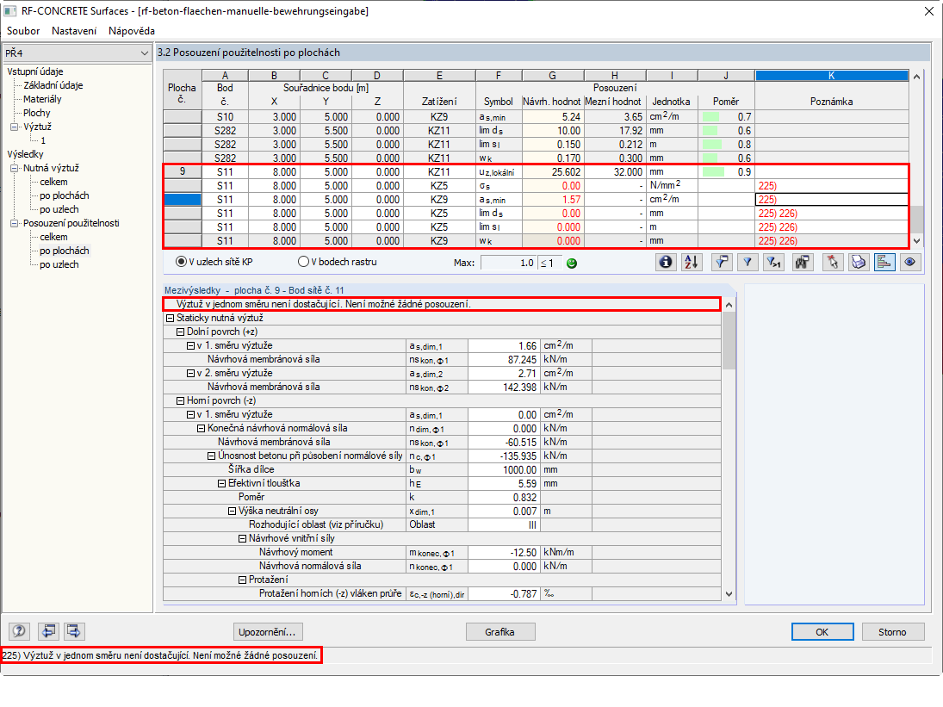Select 'po uzlech' under Nutná výztuž
Image resolution: width=943 pixels, height=707 pixels.
pyautogui.click(x=59, y=209)
